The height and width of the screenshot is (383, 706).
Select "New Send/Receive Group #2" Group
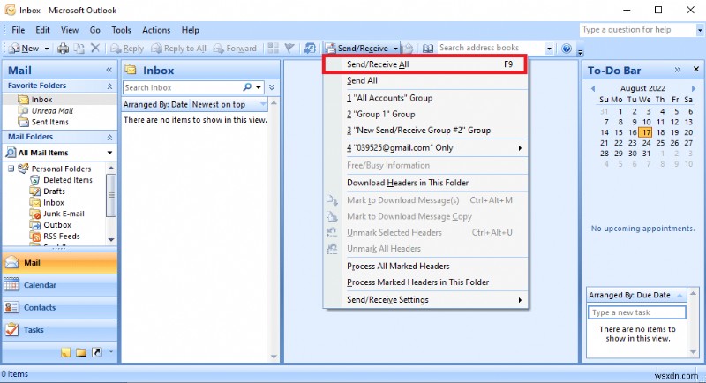425,130
